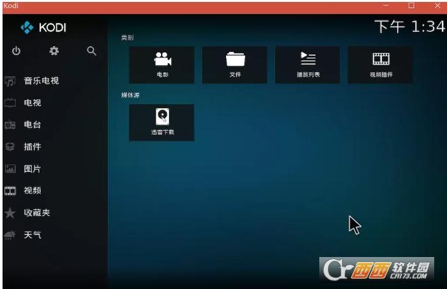Minimize the Kodi window
The image size is (447, 289).
click(386, 6)
